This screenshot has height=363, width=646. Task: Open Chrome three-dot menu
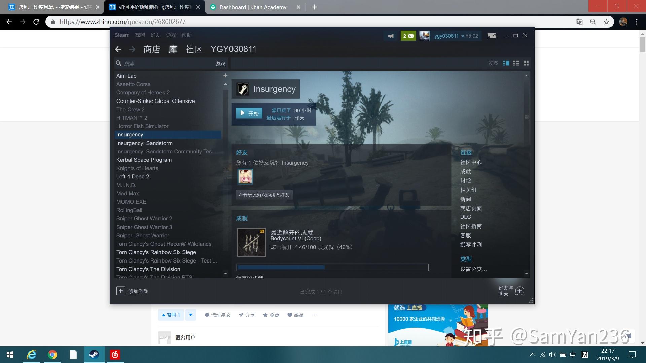pos(637,22)
